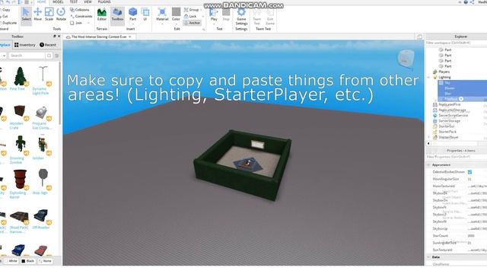Click the Stop test button

click(226, 14)
